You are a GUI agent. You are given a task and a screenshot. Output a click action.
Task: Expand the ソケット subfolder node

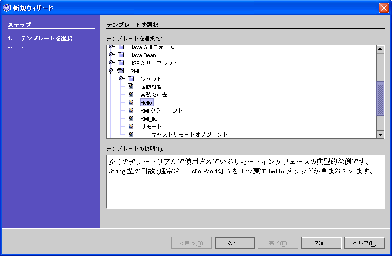pos(121,79)
